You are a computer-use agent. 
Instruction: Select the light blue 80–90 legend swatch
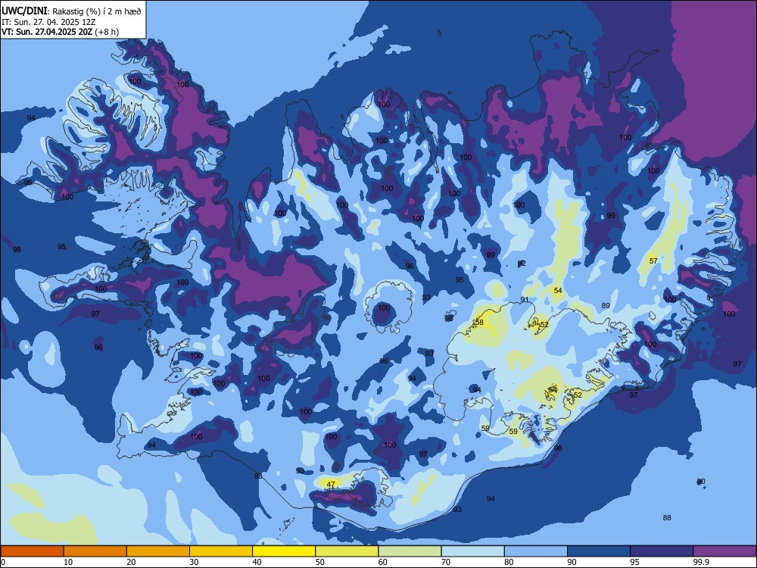(x=535, y=551)
